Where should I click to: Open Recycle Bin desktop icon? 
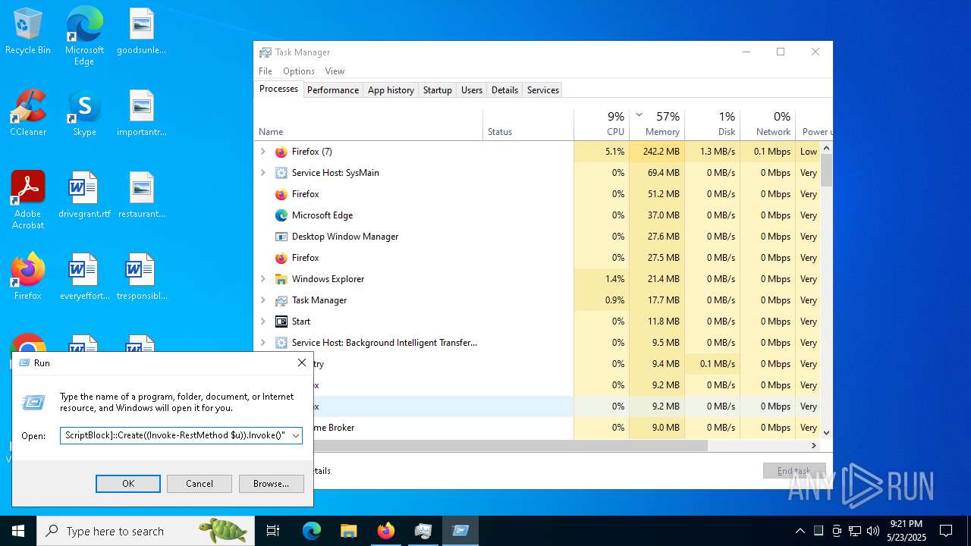pyautogui.click(x=28, y=31)
